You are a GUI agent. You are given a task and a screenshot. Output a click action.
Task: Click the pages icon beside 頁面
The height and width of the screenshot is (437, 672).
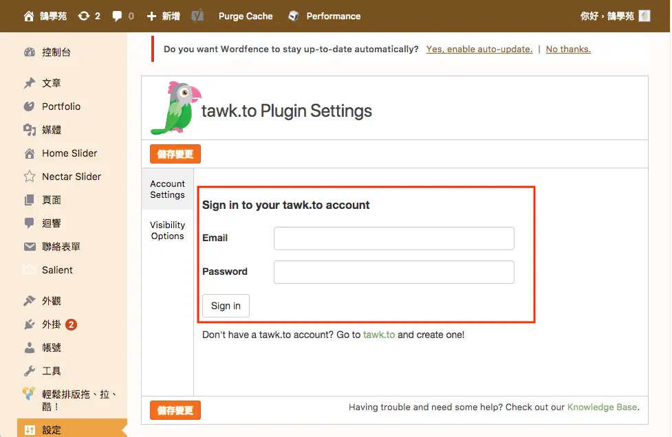(x=29, y=200)
